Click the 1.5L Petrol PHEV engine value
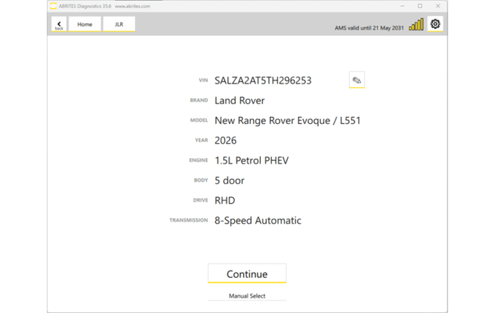The width and height of the screenshot is (495, 313). (x=251, y=160)
